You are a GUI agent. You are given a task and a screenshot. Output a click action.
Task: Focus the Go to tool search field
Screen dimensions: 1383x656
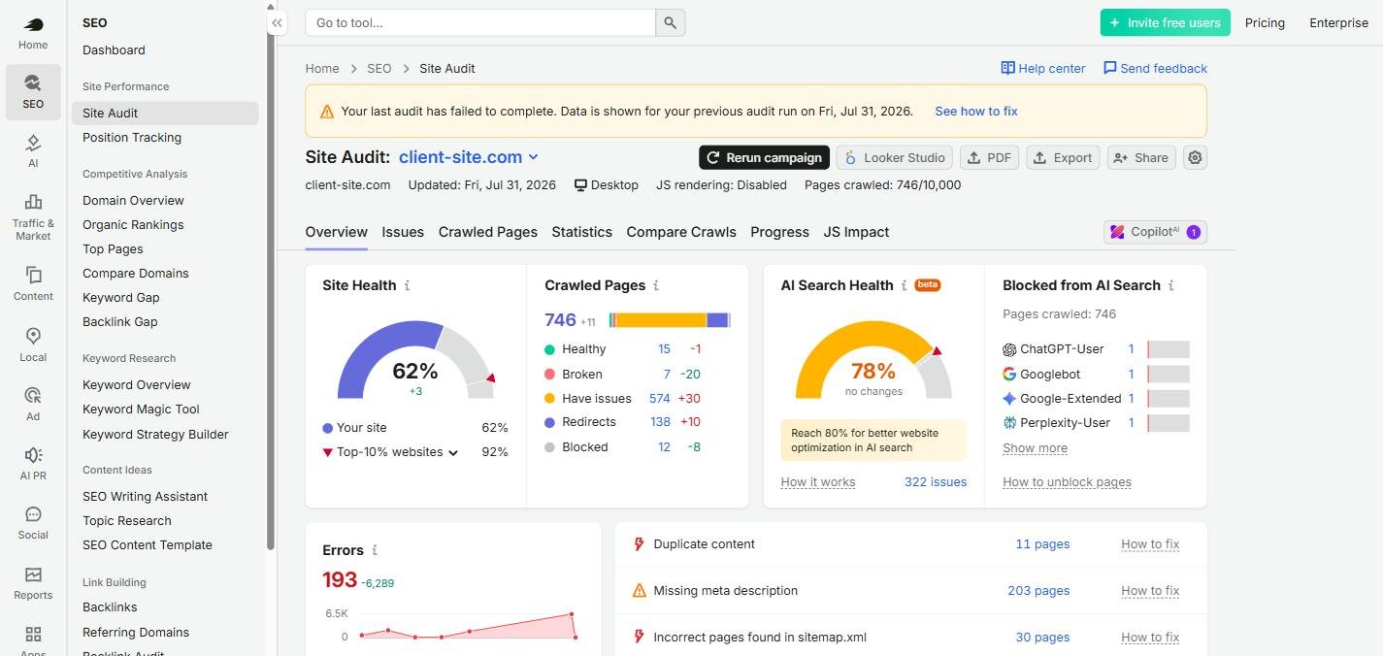[x=480, y=22]
